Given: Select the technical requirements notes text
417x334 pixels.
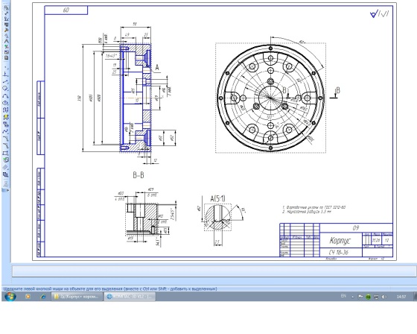Looking at the screenshot, I should pos(313,209).
